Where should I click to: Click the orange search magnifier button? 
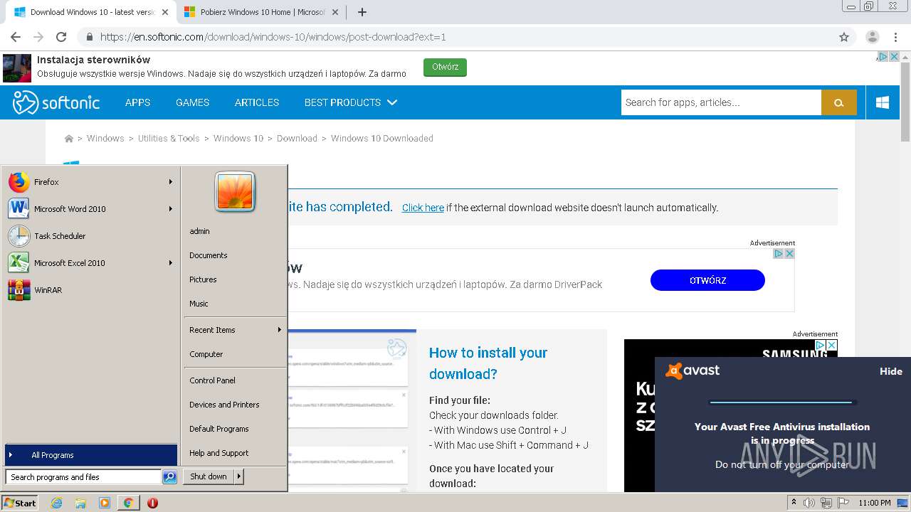[839, 102]
